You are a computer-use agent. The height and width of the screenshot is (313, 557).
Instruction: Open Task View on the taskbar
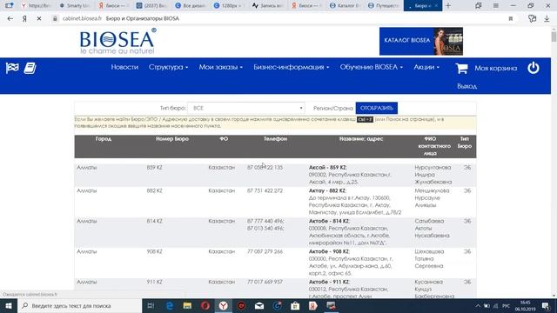[x=151, y=305]
